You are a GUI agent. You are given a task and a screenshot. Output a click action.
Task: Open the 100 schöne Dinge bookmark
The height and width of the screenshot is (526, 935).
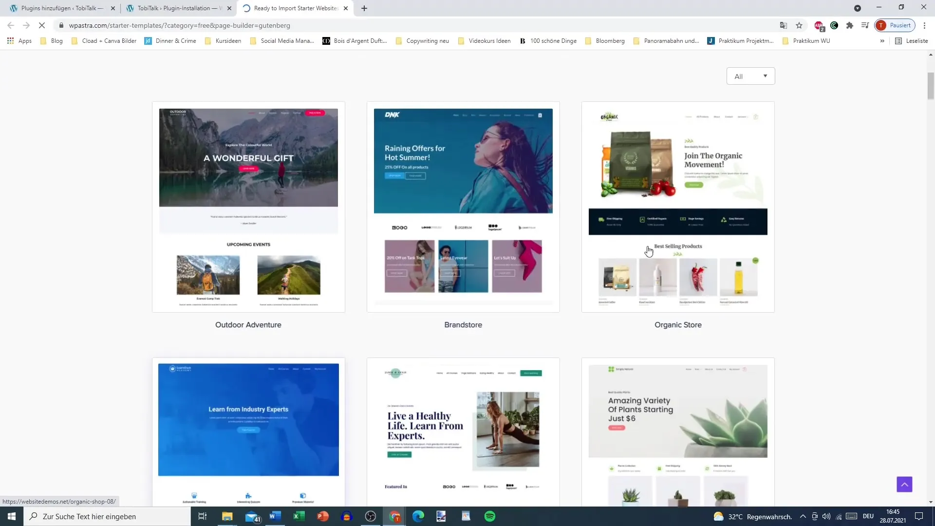(x=548, y=41)
